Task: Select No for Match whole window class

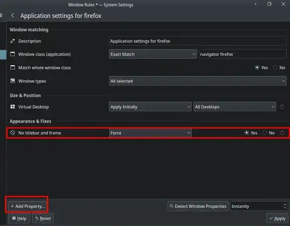Action: (x=279, y=68)
